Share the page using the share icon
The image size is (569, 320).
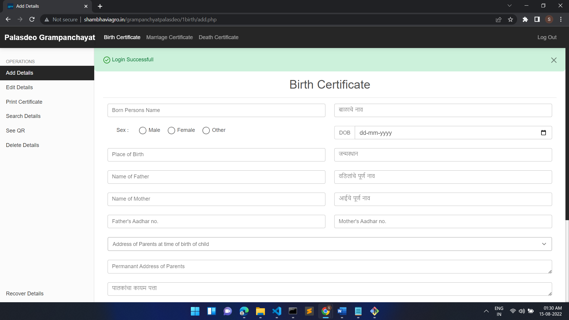click(x=498, y=19)
